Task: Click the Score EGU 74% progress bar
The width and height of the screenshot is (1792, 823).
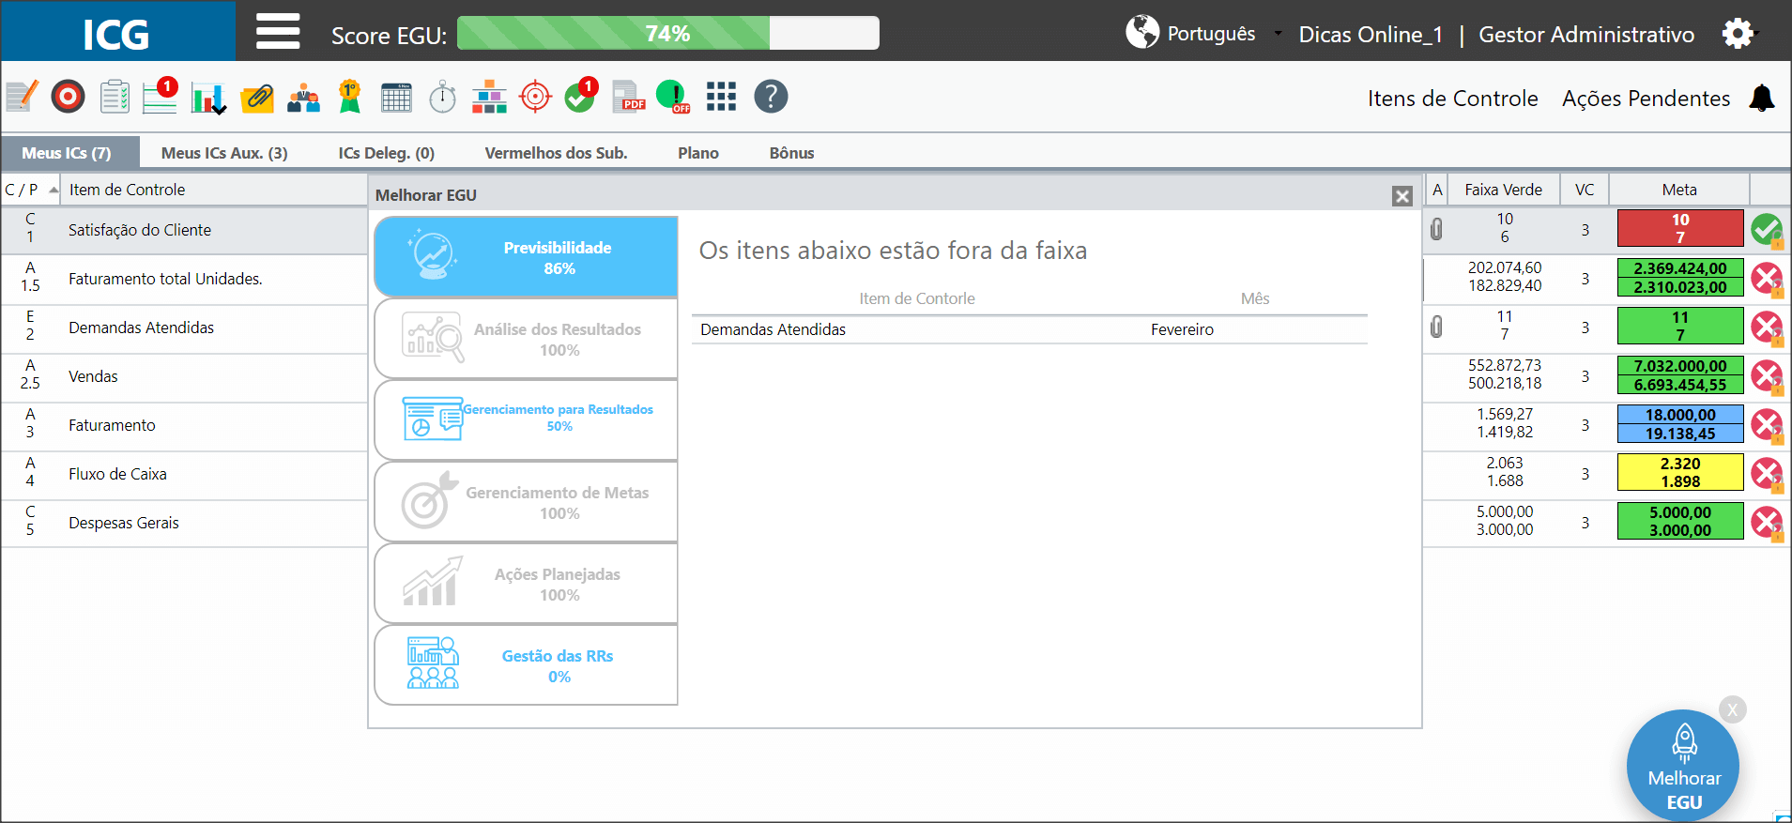Action: [x=668, y=33]
